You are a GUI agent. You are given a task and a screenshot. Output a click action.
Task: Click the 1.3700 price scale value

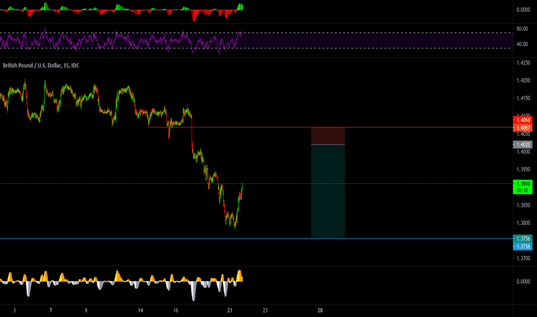pyautogui.click(x=523, y=258)
